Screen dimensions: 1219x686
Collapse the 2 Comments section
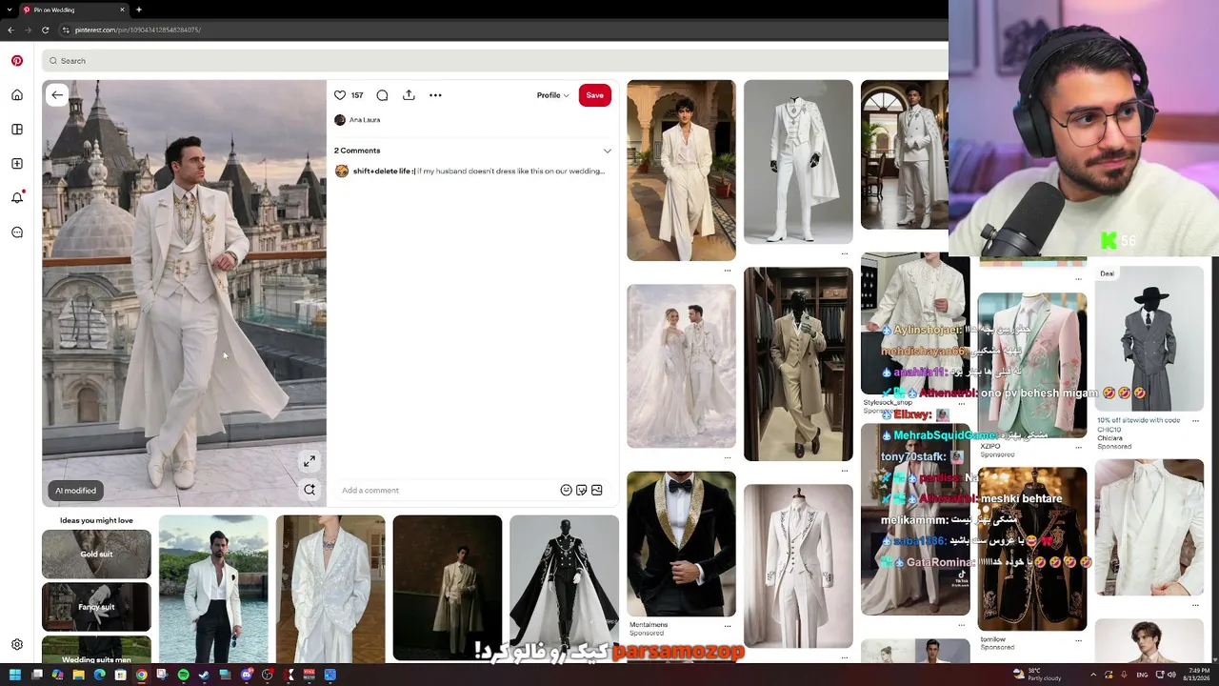[x=608, y=151]
